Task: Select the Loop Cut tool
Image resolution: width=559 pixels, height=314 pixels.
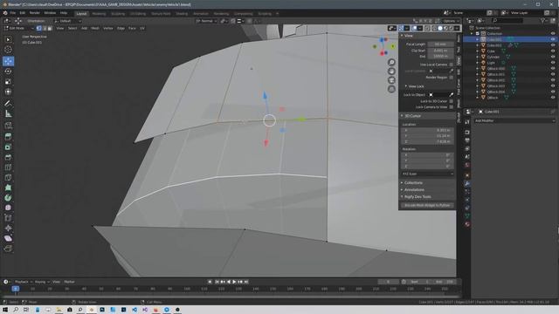Action: coord(8,167)
